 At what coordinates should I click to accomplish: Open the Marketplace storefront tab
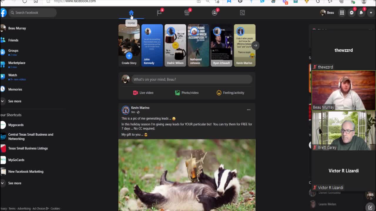(x=187, y=13)
